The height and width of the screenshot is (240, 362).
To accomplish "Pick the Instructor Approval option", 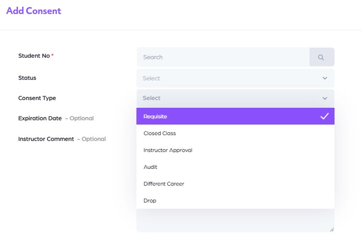I will [x=168, y=150].
